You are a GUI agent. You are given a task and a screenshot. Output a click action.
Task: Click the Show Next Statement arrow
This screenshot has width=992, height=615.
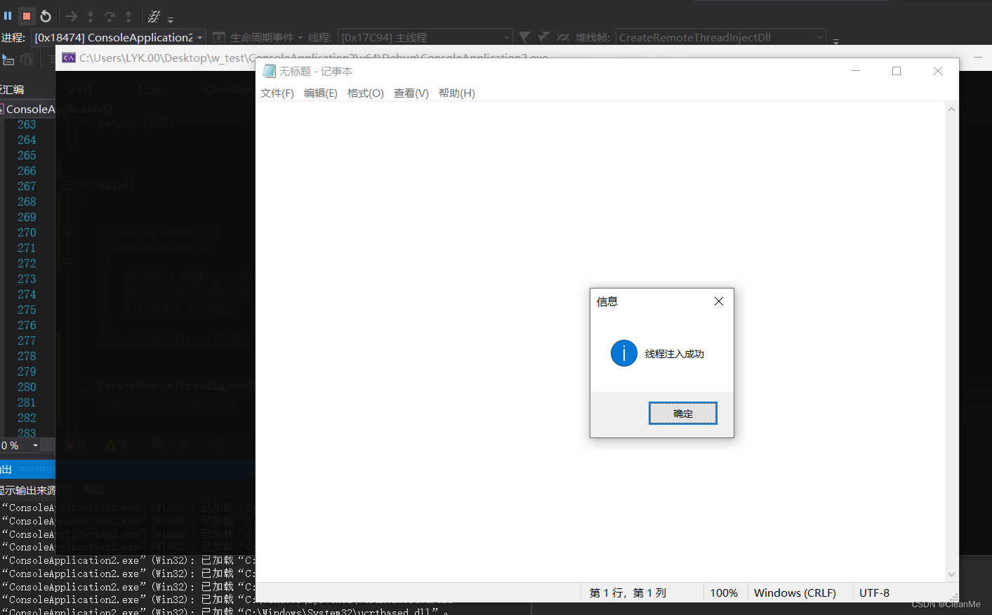pyautogui.click(x=71, y=15)
